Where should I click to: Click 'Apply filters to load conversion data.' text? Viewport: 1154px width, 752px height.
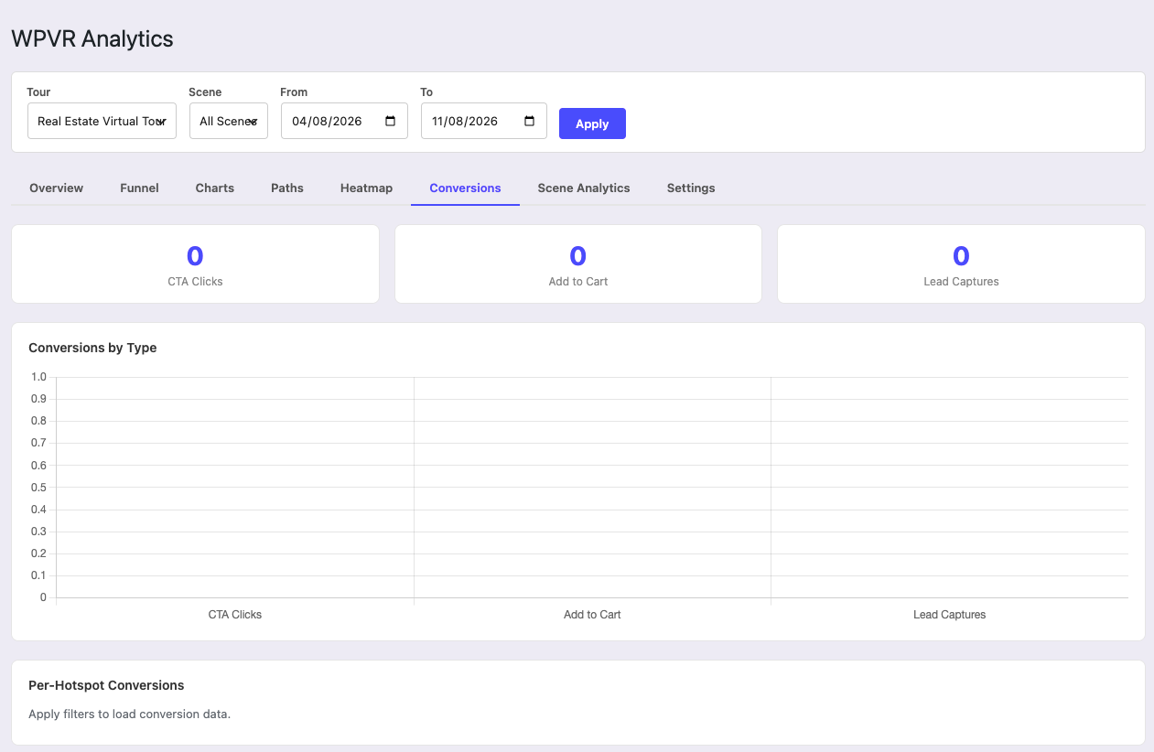tap(129, 714)
